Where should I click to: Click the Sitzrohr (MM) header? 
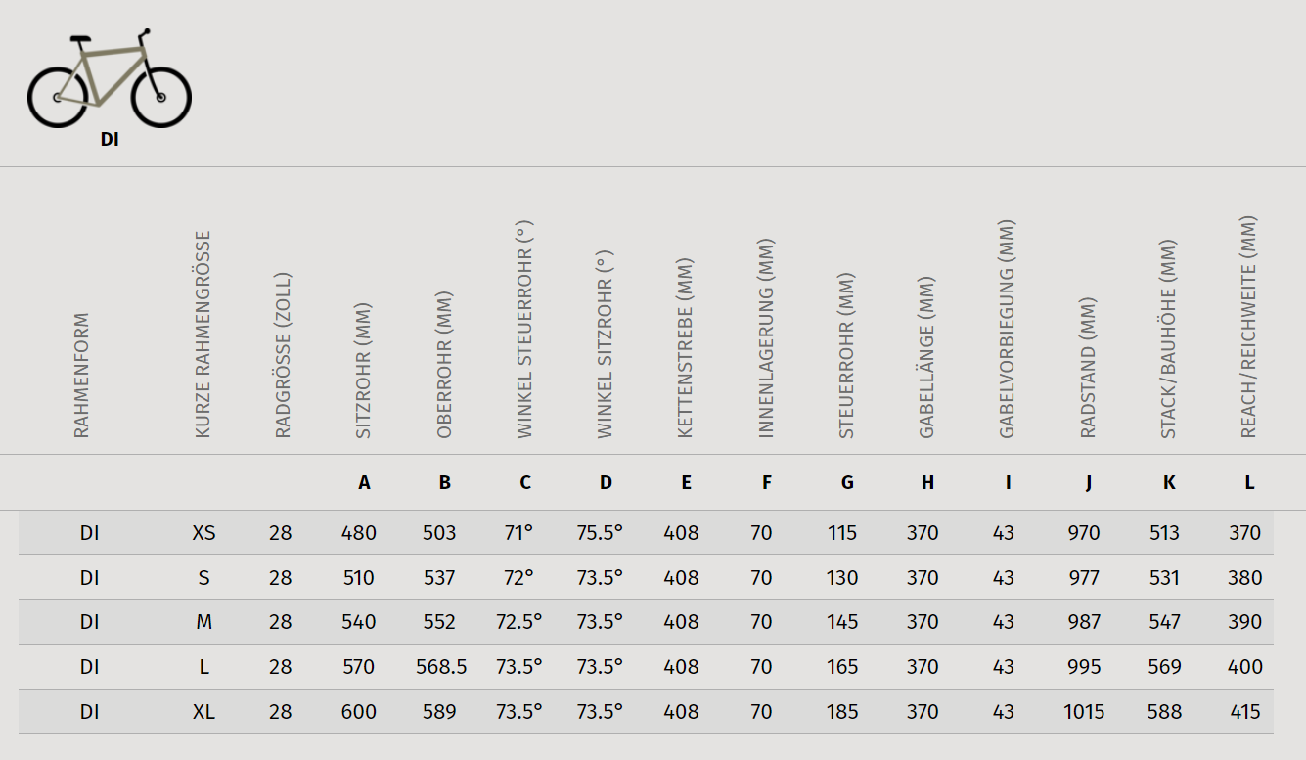coord(363,371)
